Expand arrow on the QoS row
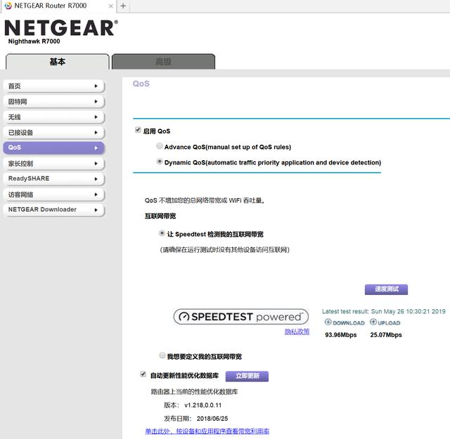Screen dimensions: 450x439 [x=96, y=148]
